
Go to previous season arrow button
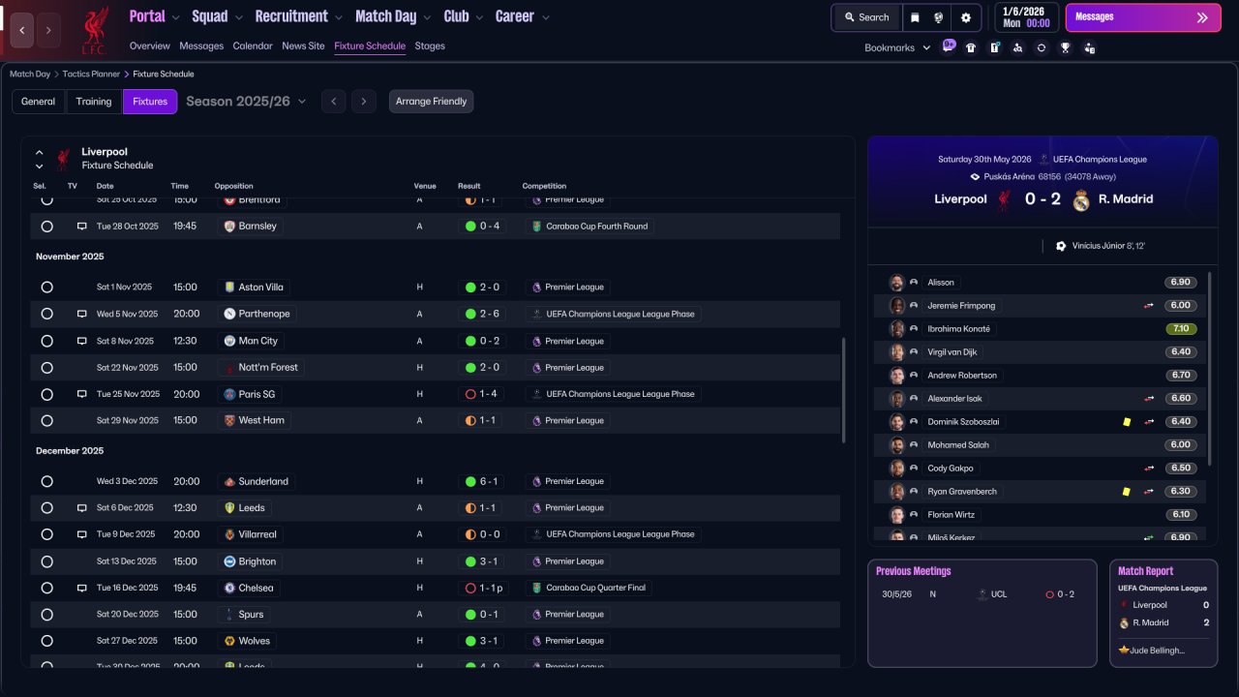(x=334, y=102)
